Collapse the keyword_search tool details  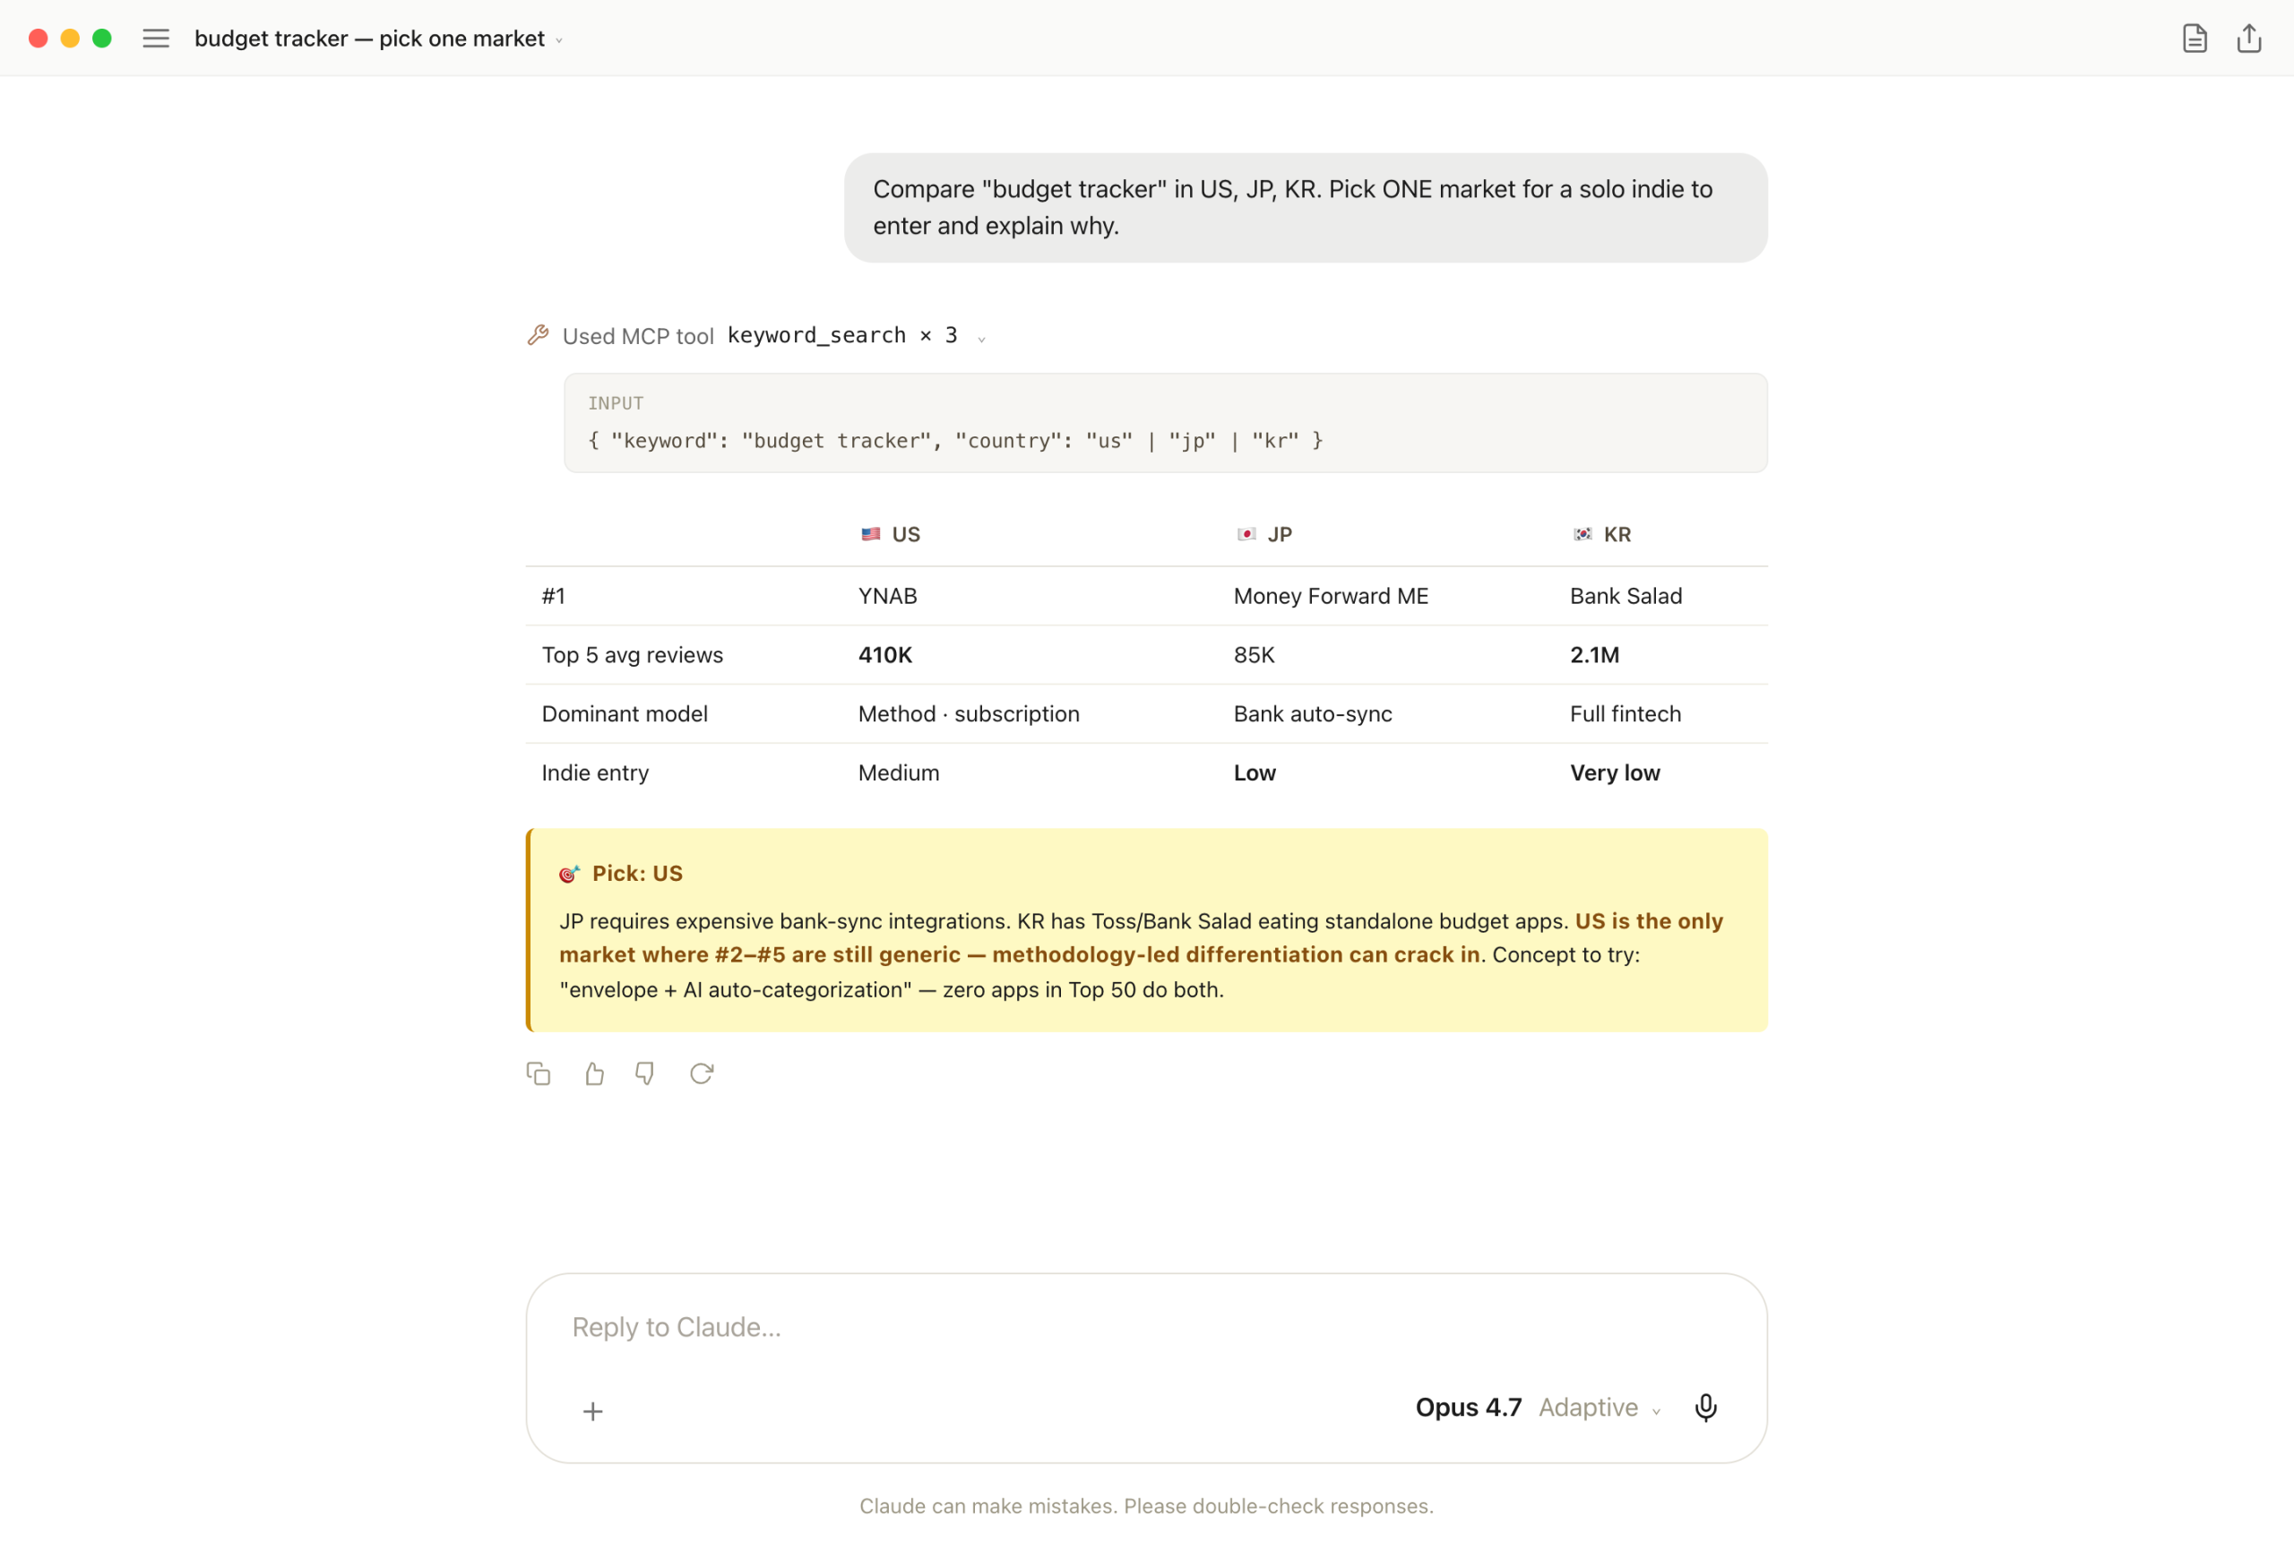(x=981, y=339)
